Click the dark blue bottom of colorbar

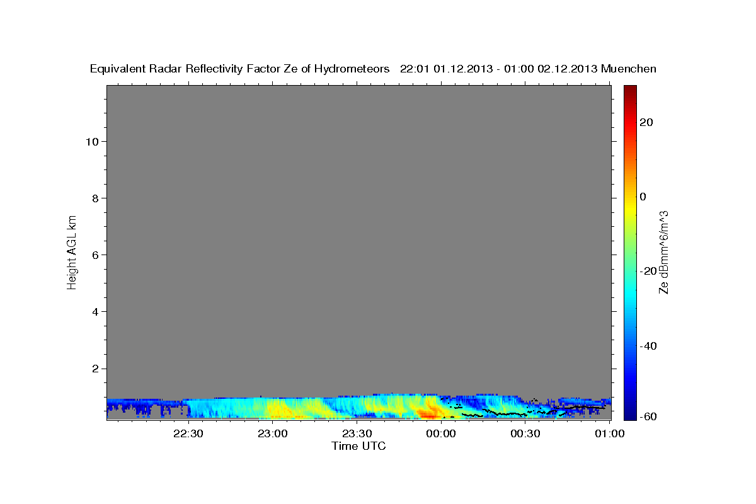(629, 413)
